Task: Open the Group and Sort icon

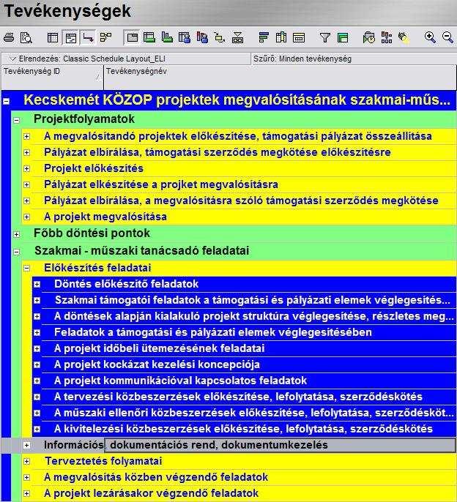Action: [343, 38]
